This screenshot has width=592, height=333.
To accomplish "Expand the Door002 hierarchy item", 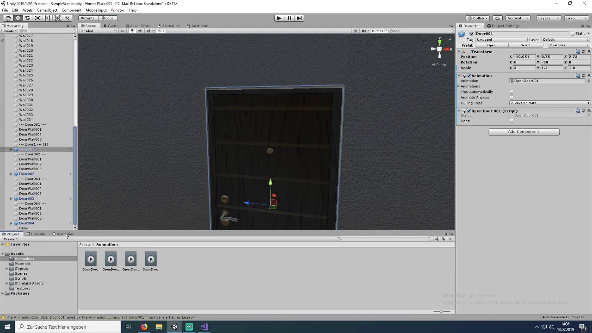I will [x=11, y=174].
